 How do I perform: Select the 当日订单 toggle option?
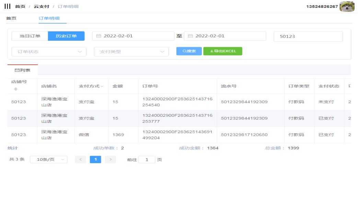(x=30, y=36)
